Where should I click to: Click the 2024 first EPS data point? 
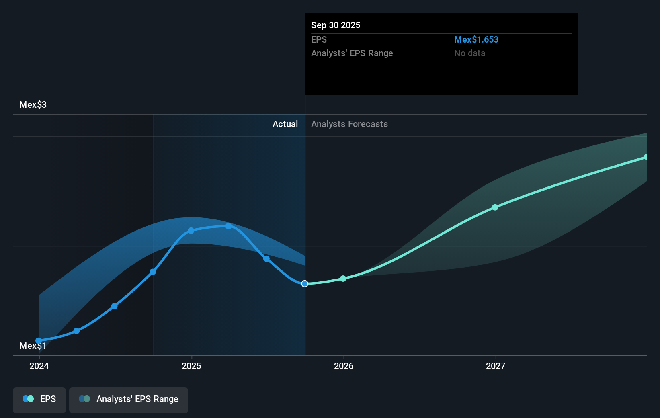[x=39, y=340]
